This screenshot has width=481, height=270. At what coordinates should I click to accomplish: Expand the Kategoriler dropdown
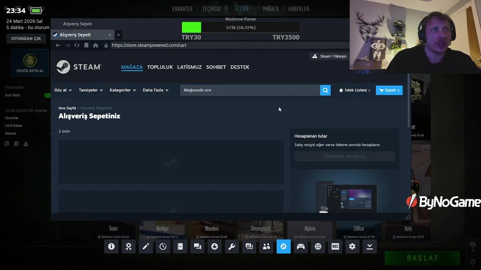tap(123, 90)
